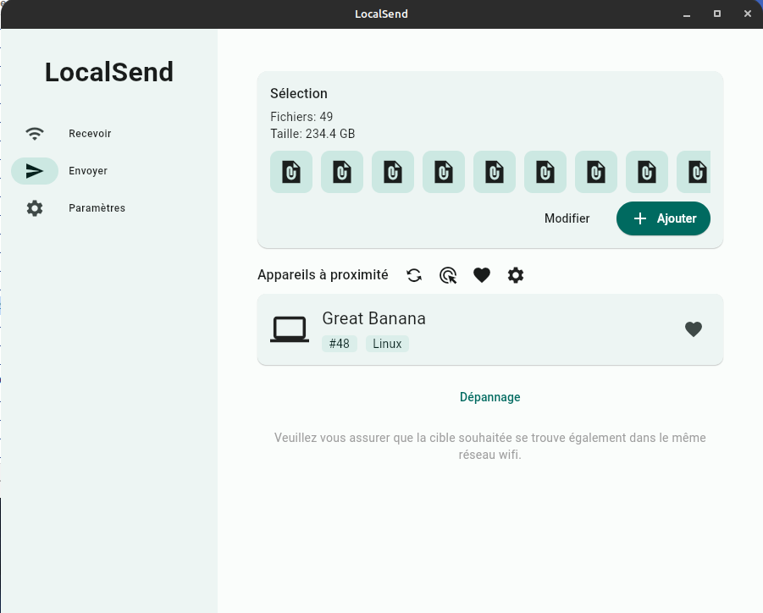Select the Great Banana device name
The width and height of the screenshot is (763, 613).
373,318
